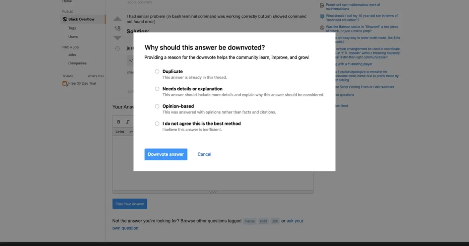Apply italic formatting in the answer editor
Image resolution: width=469 pixels, height=246 pixels.
pos(128,122)
